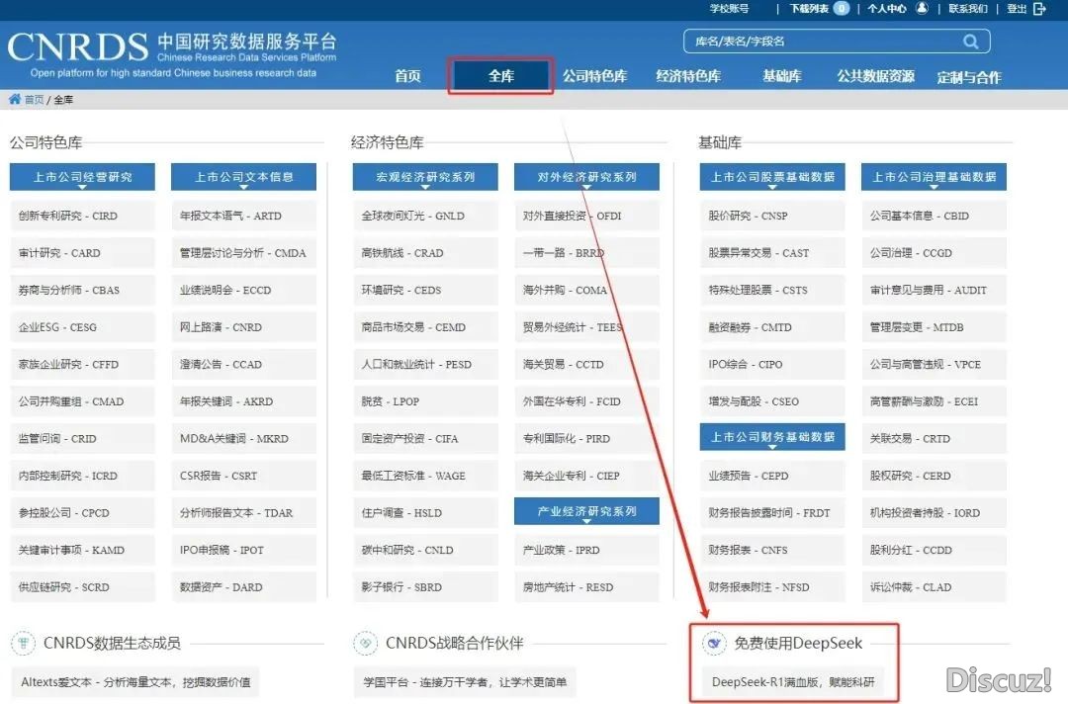Open 房地产统计 - RESD
The image size is (1068, 704).
coord(586,587)
